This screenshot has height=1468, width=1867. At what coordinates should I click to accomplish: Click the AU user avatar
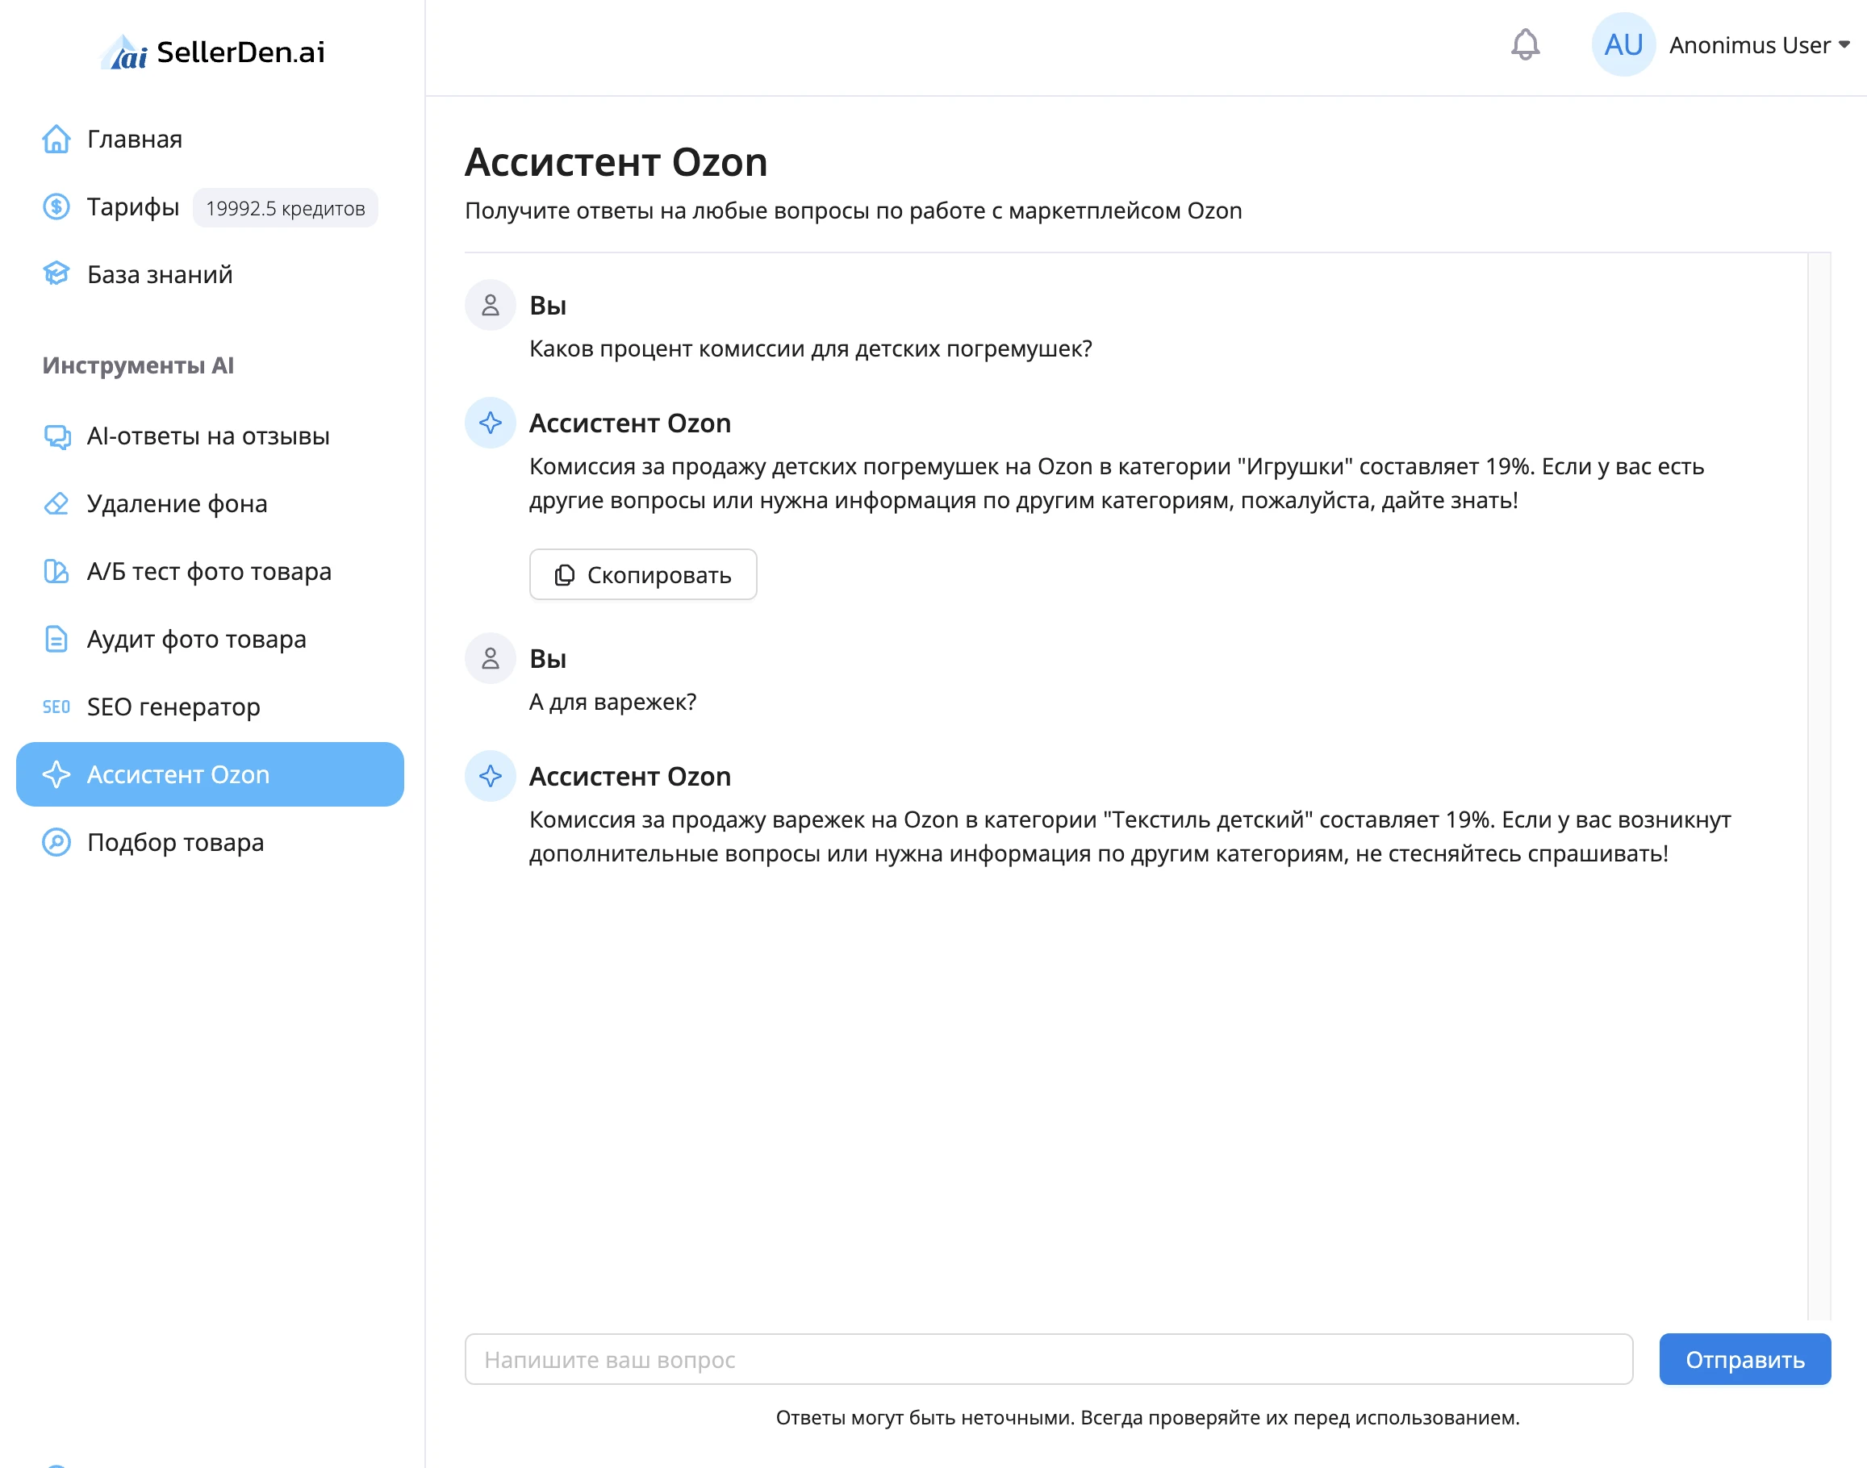[x=1623, y=44]
